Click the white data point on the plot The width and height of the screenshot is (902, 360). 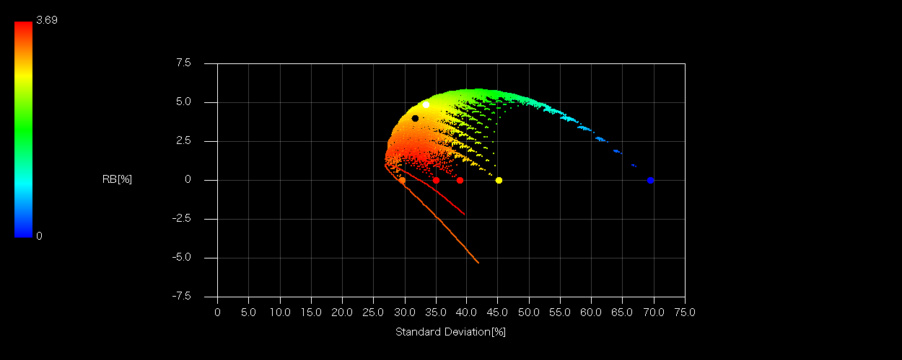click(x=426, y=104)
